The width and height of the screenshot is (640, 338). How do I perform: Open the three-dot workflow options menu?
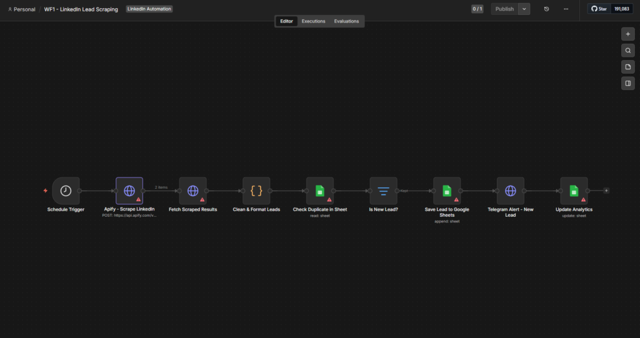click(566, 9)
